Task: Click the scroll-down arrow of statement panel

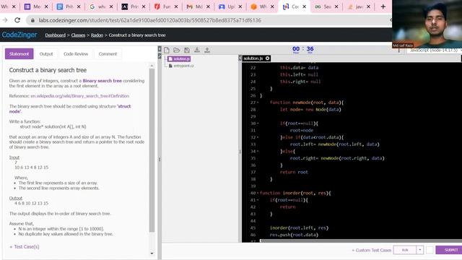Action: (152, 253)
